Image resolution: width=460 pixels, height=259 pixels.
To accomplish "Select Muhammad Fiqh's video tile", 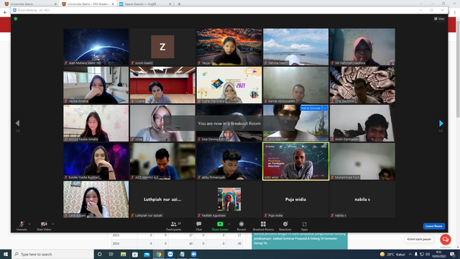I will pyautogui.click(x=362, y=161).
